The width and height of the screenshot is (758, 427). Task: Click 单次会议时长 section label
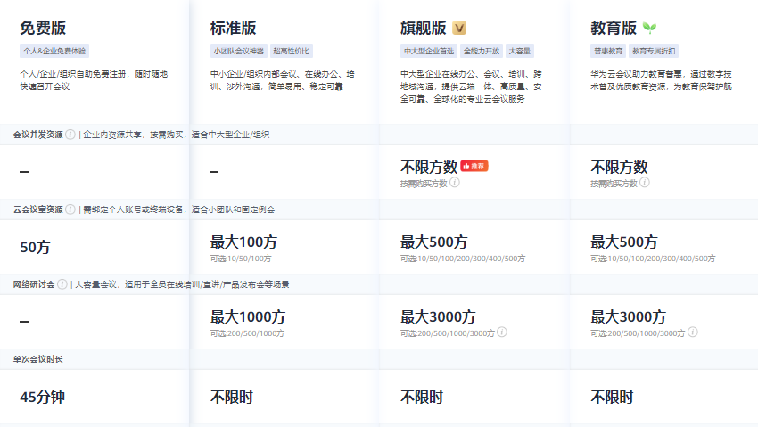pyautogui.click(x=38, y=359)
